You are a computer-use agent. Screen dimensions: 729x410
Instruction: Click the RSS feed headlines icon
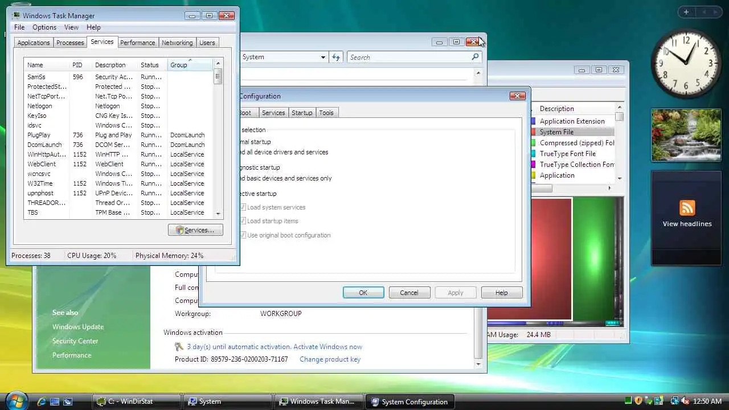click(x=687, y=208)
